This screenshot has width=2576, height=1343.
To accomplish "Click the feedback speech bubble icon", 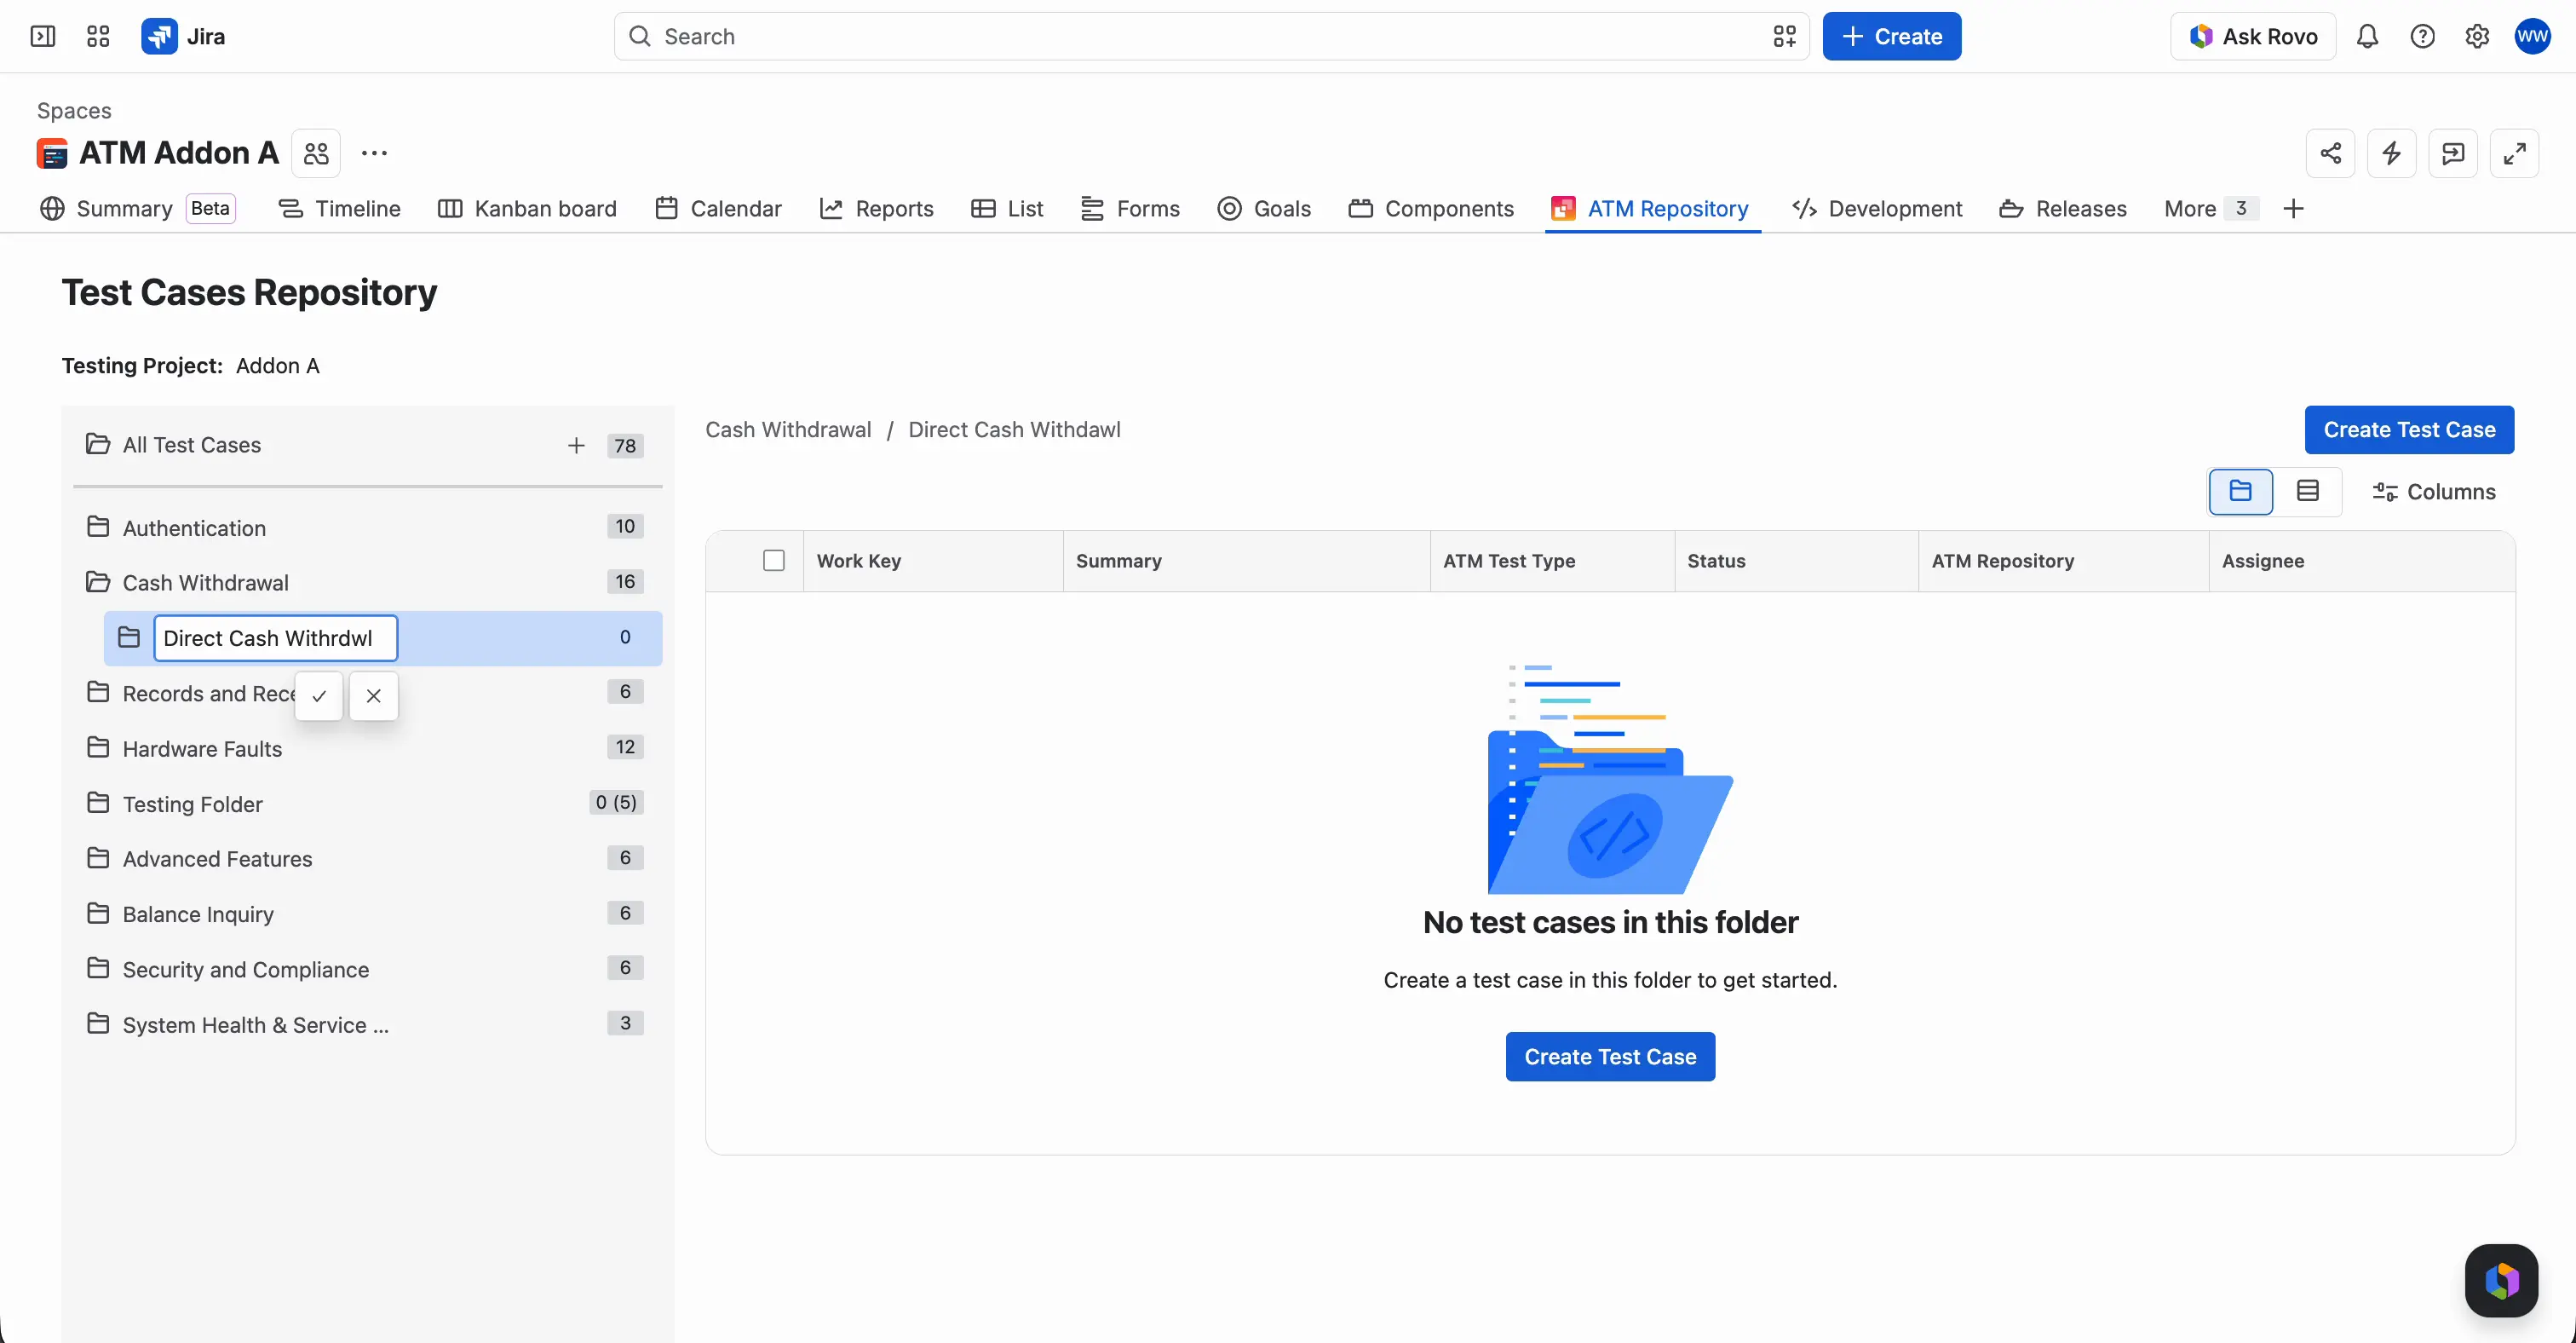I will [2453, 153].
